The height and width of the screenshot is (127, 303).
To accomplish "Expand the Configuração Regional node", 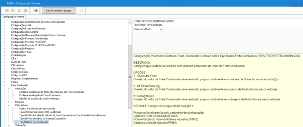I will click(x=4, y=48).
